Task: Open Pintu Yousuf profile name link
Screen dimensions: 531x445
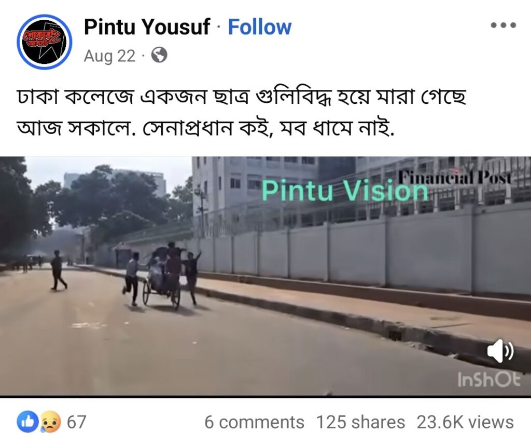Action: tap(147, 27)
